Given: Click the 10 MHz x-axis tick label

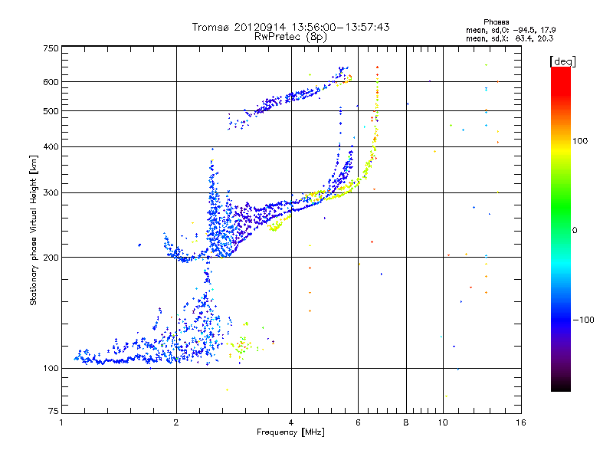Looking at the screenshot, I should point(443,422).
